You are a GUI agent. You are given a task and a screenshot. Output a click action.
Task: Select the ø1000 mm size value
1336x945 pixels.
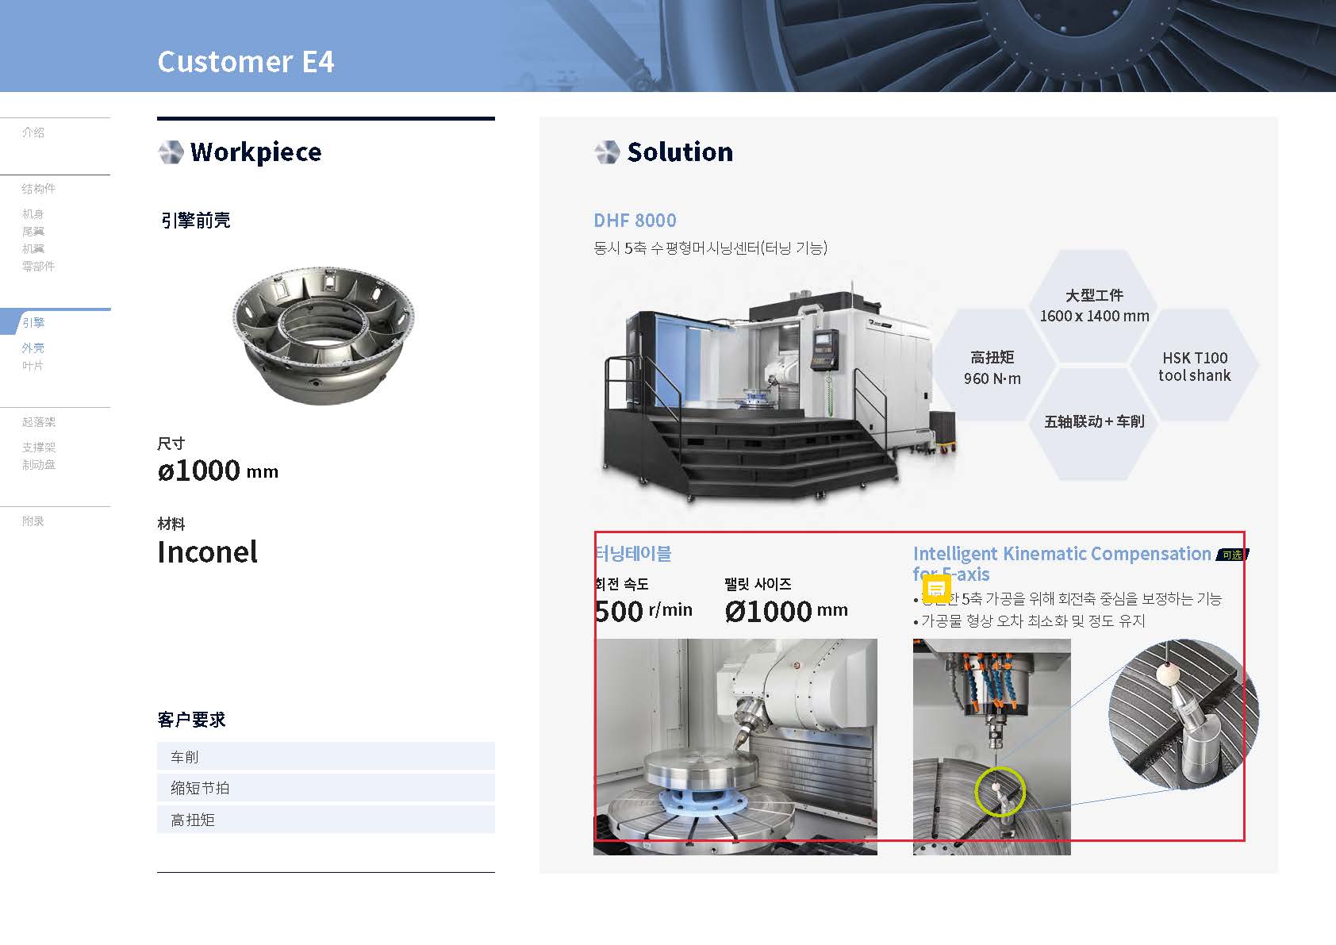pos(218,471)
